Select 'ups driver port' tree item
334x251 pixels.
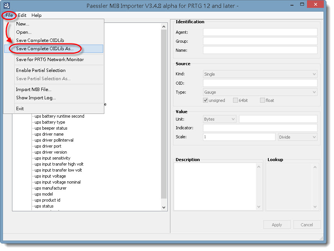[48, 146]
